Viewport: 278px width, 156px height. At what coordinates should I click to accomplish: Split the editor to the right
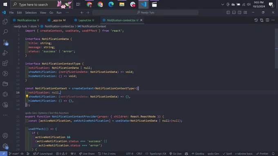coord(267,20)
